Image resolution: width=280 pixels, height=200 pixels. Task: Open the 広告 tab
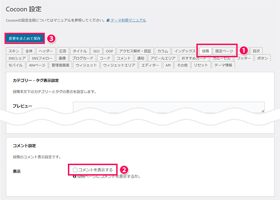[63, 51]
